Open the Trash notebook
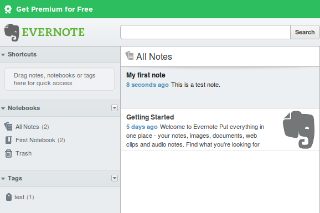The height and width of the screenshot is (213, 320). tap(24, 153)
